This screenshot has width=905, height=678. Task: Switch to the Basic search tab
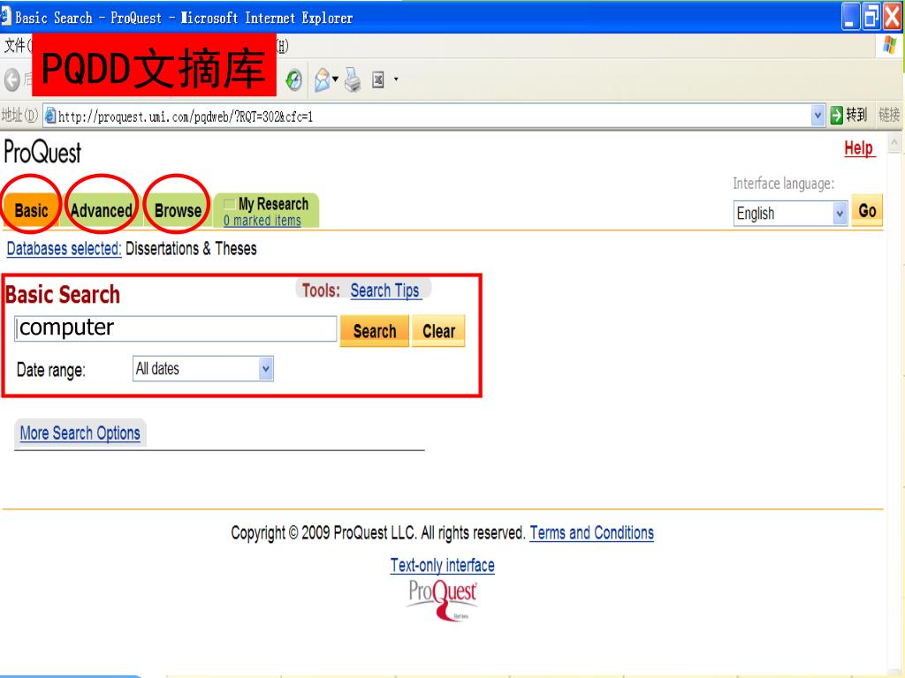point(31,210)
